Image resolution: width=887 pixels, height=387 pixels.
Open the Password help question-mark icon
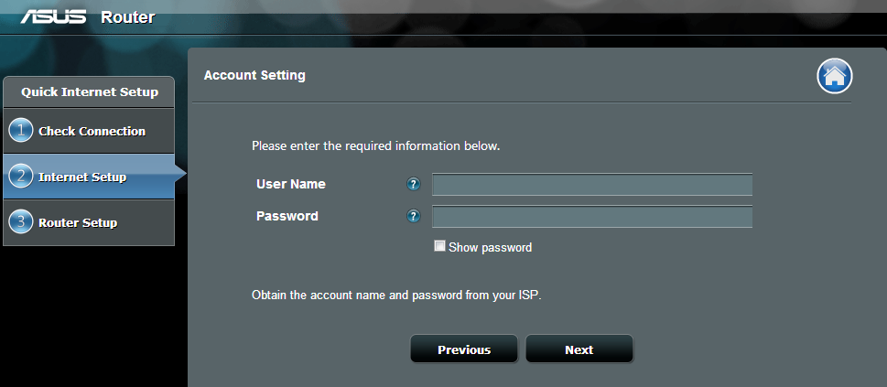(x=414, y=216)
